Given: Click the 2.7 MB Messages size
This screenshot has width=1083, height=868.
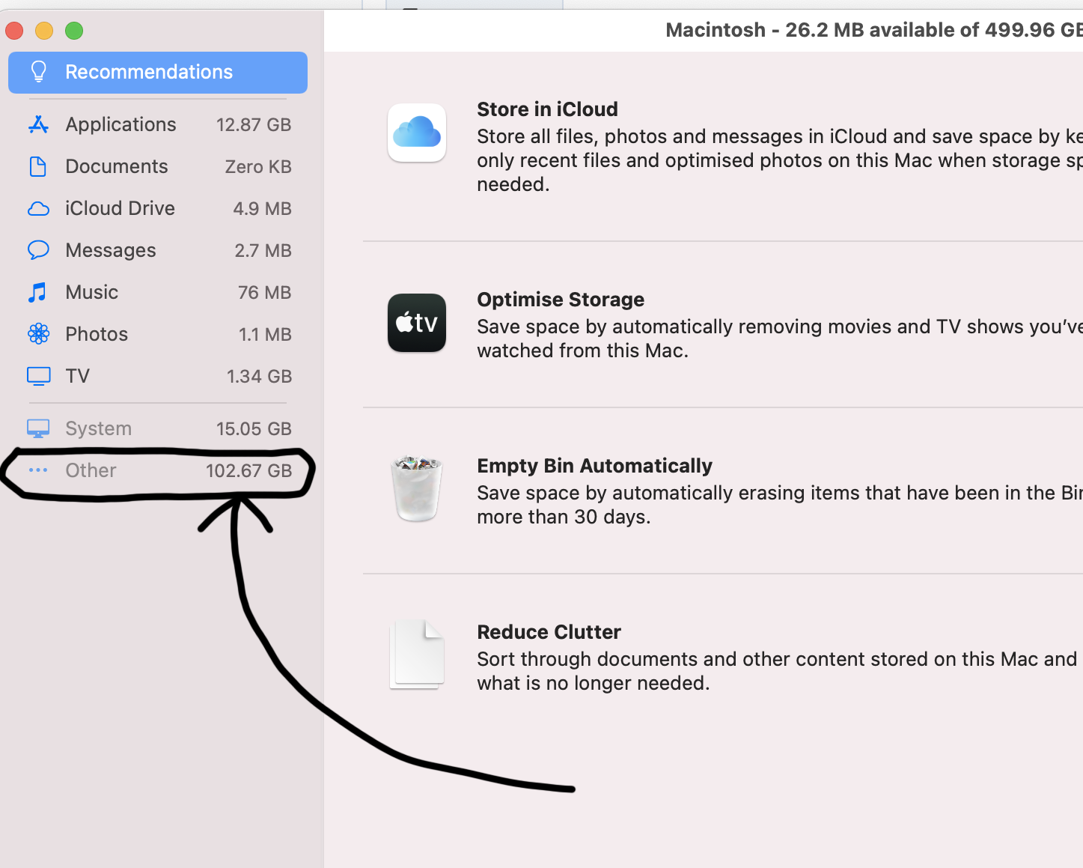Looking at the screenshot, I should click(263, 251).
